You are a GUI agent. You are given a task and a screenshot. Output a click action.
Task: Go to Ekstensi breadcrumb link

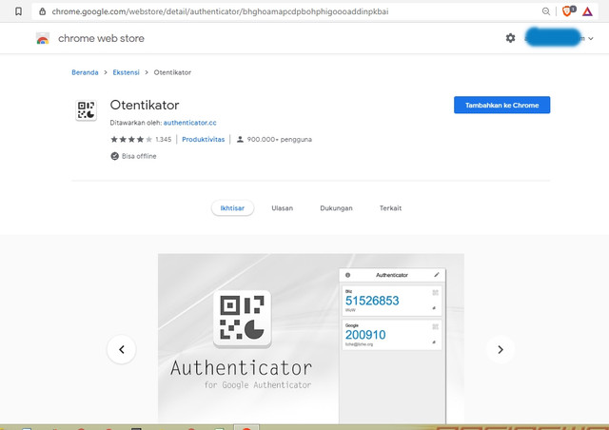tap(126, 72)
